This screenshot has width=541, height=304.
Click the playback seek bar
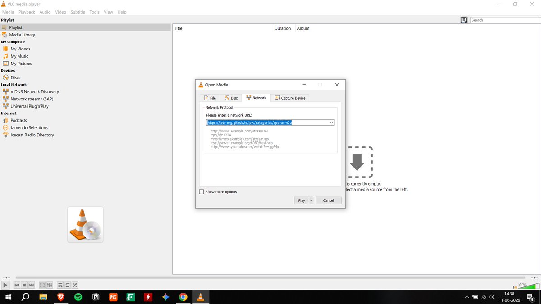(270, 278)
